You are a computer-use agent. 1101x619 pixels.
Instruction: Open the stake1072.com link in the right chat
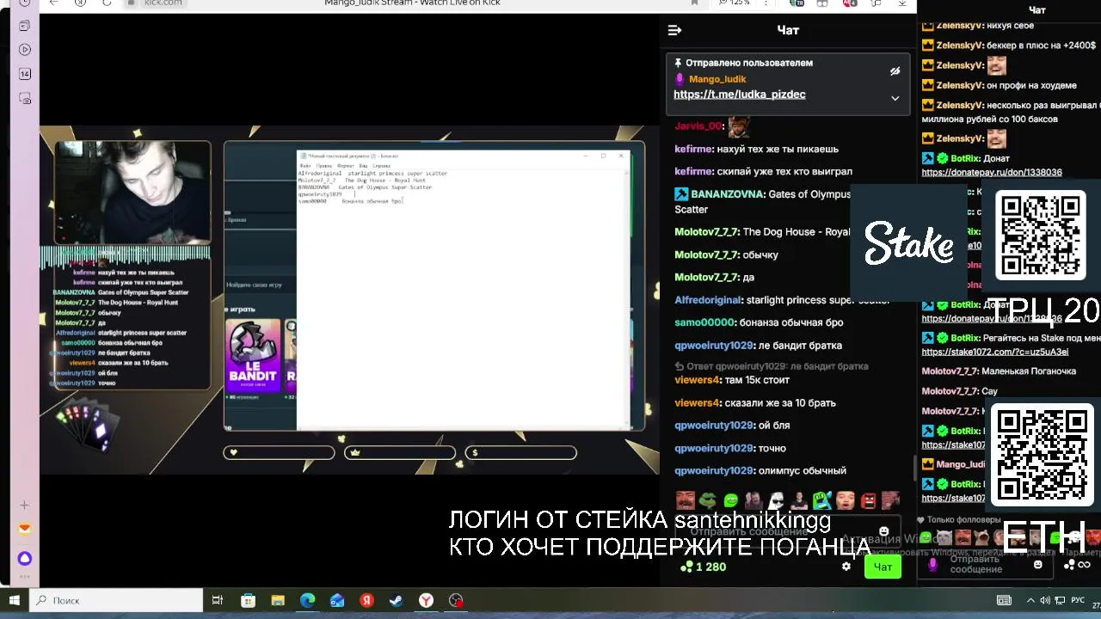(x=995, y=352)
